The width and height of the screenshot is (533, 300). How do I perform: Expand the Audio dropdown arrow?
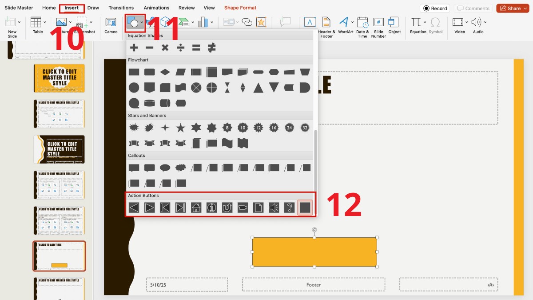[x=485, y=22]
